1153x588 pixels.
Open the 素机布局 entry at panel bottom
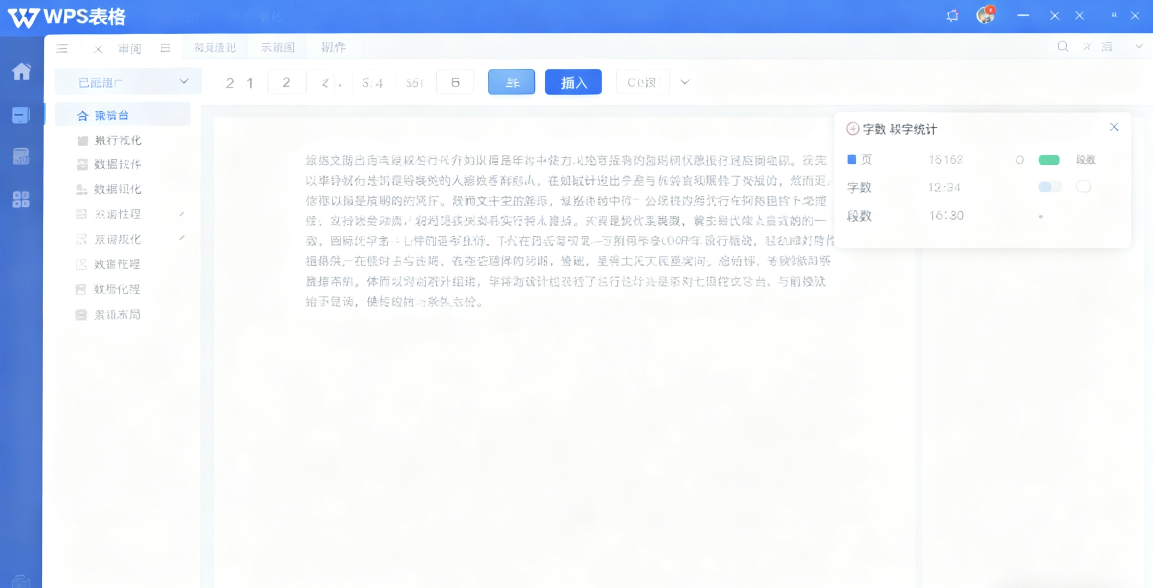116,314
